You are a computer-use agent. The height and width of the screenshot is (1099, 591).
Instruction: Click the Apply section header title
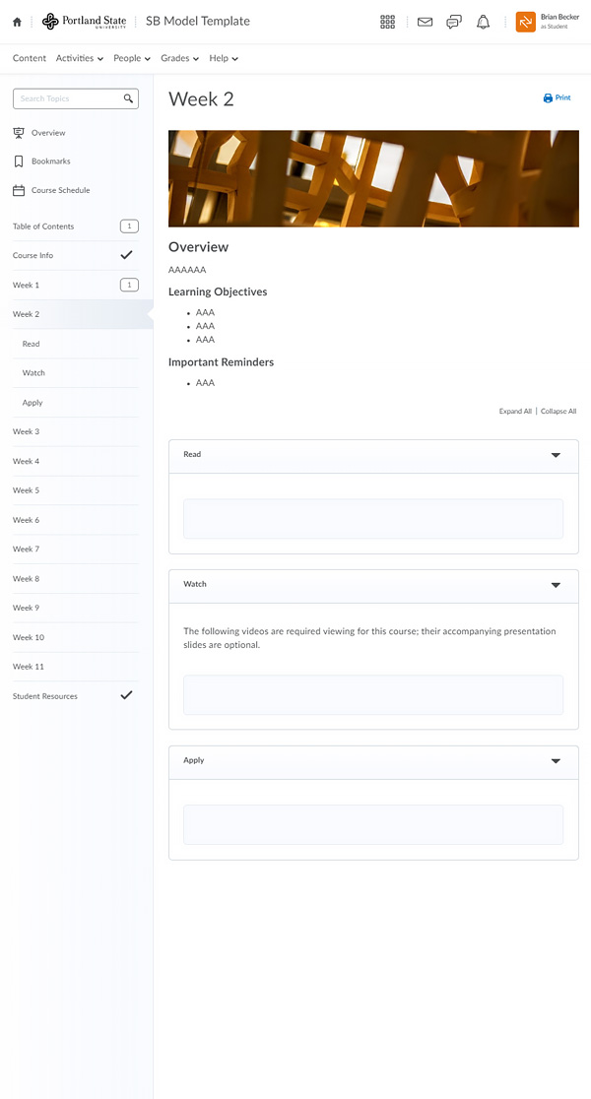(193, 760)
